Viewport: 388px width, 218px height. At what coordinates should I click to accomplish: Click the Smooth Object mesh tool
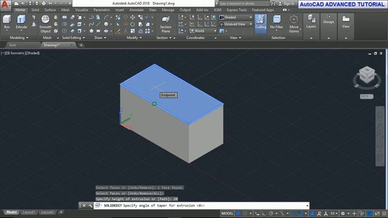45,24
